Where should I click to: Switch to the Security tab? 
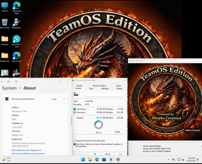click(x=80, y=86)
